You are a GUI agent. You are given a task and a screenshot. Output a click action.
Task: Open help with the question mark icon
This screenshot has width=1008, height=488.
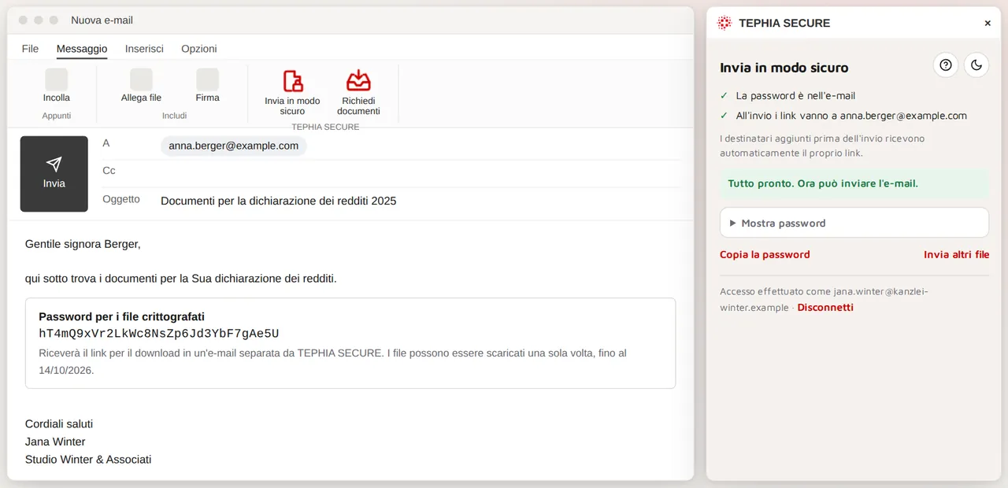(946, 65)
